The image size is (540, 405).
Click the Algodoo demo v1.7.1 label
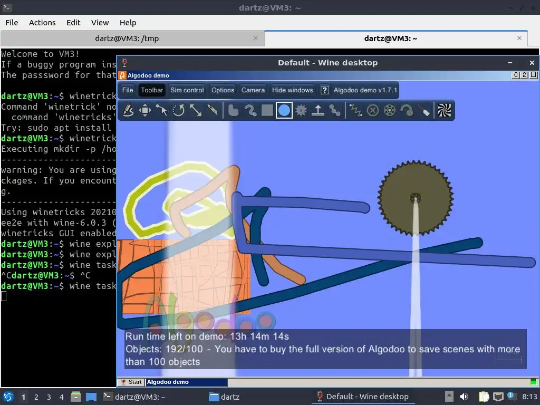pyautogui.click(x=365, y=90)
